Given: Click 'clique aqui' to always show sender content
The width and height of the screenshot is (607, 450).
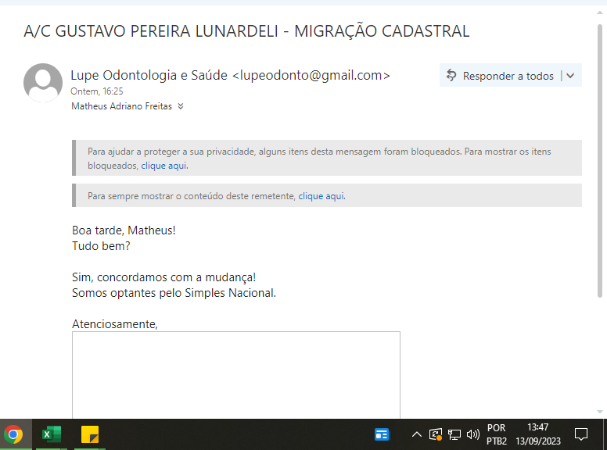Looking at the screenshot, I should 321,196.
